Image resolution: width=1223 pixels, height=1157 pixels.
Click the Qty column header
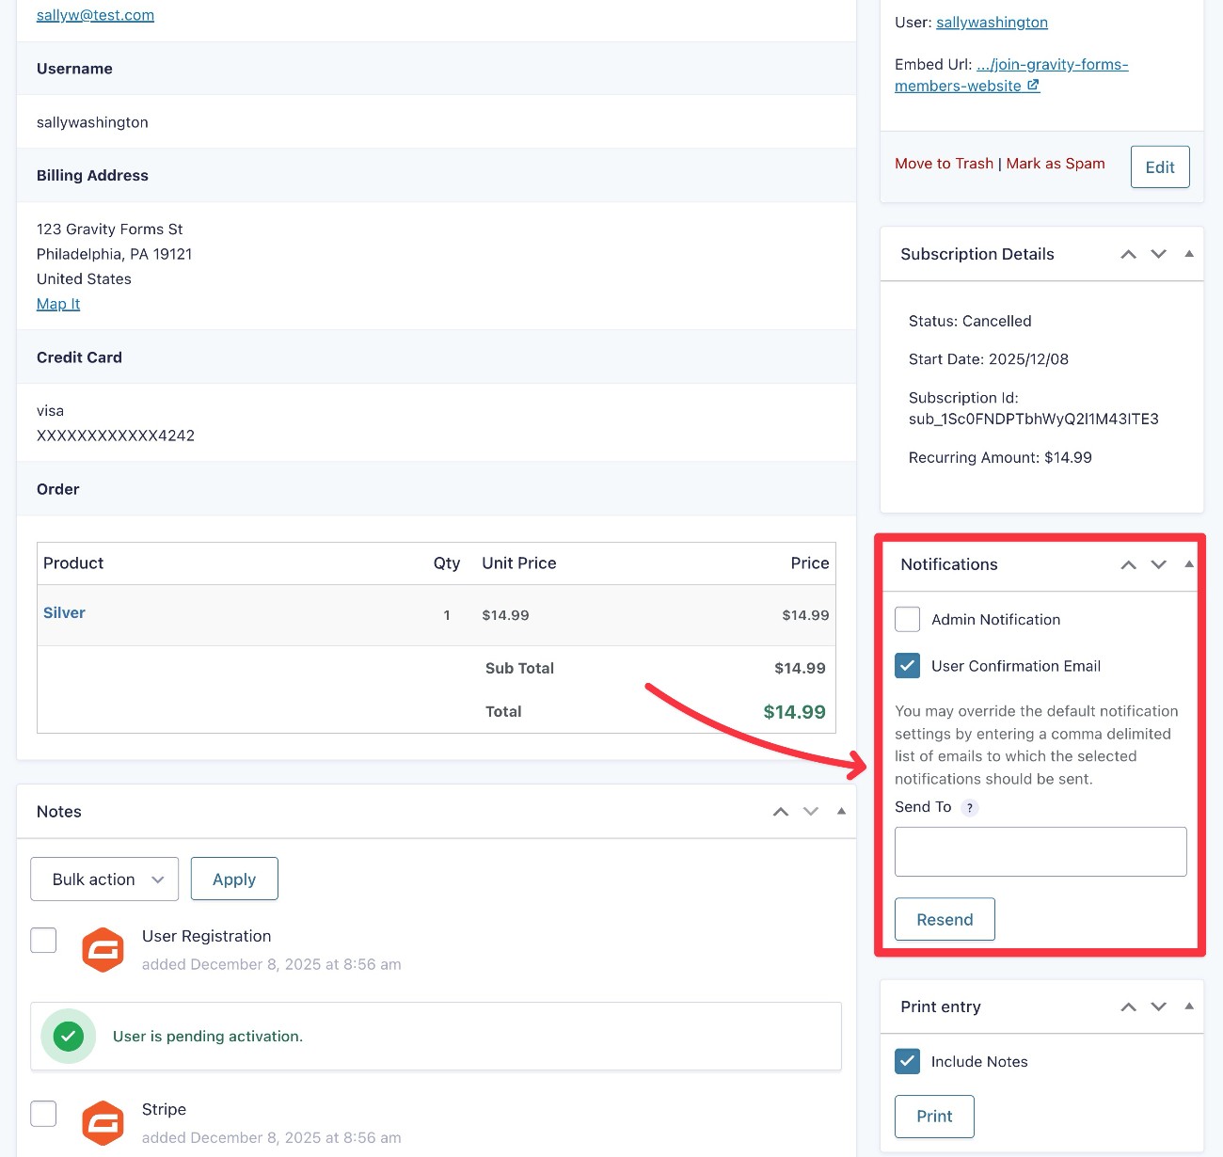pyautogui.click(x=447, y=563)
